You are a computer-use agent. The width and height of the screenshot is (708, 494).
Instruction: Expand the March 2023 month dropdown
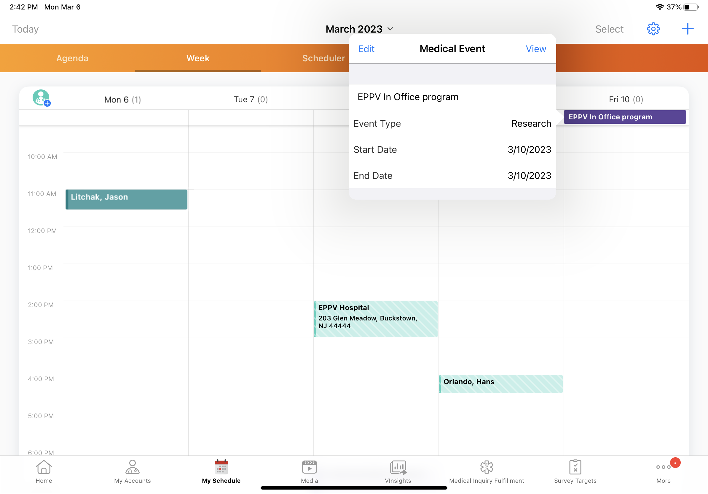point(359,29)
